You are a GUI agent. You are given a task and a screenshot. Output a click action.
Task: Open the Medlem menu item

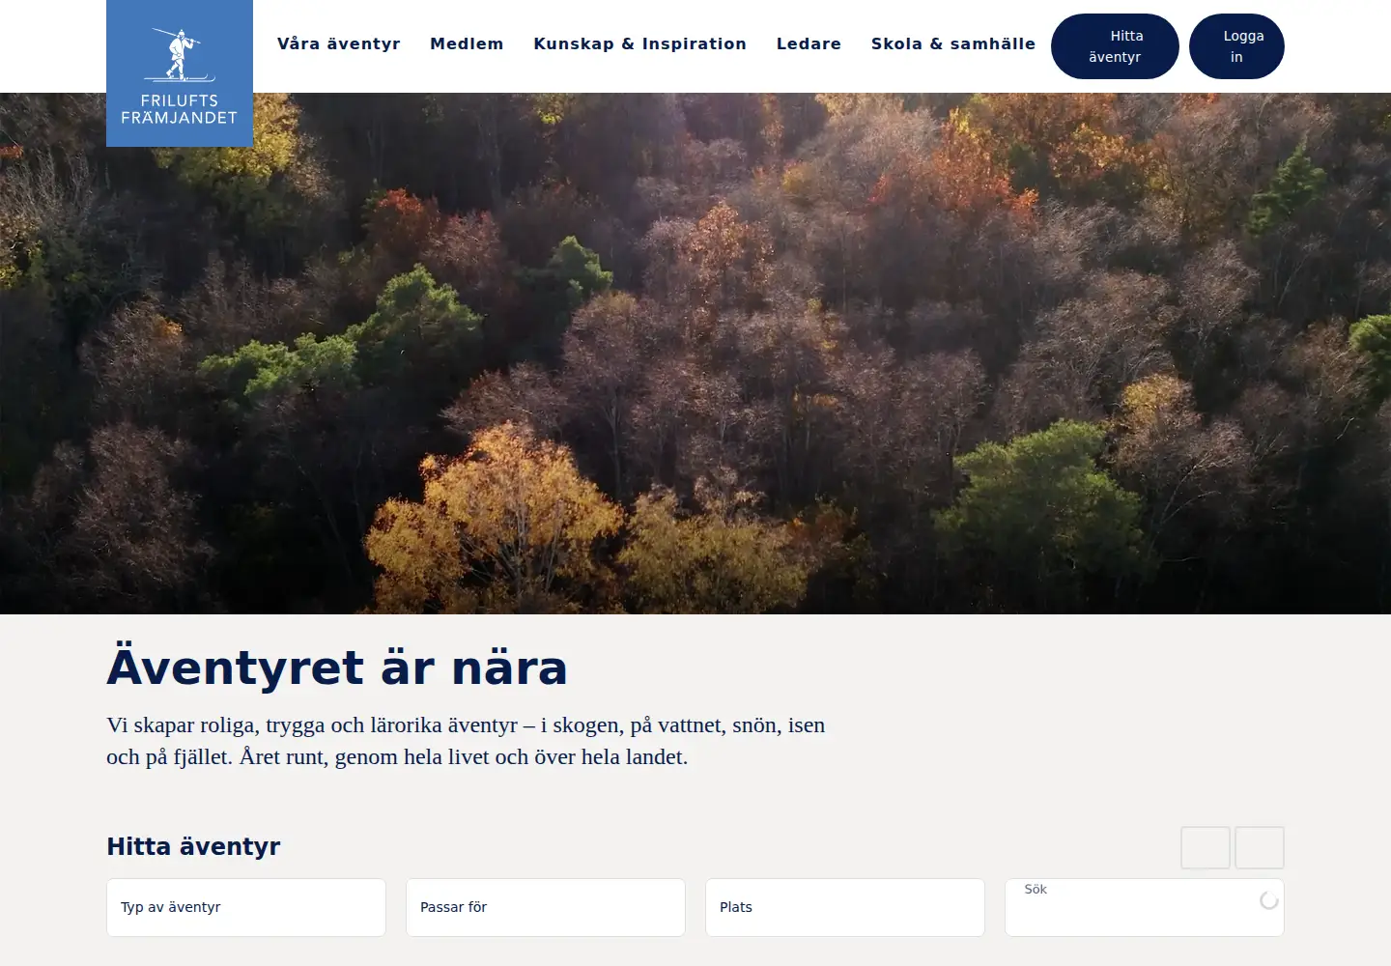click(467, 43)
